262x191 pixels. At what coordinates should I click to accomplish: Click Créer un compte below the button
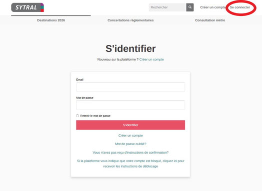[x=130, y=136]
